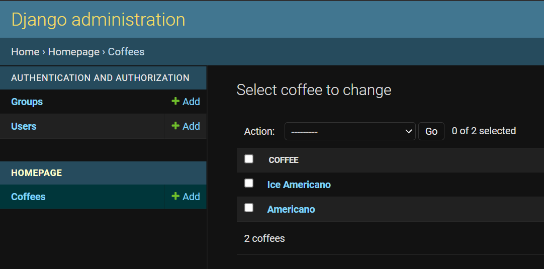Viewport: 544px width, 269px height.
Task: Open the Action dropdown menu
Action: 350,131
